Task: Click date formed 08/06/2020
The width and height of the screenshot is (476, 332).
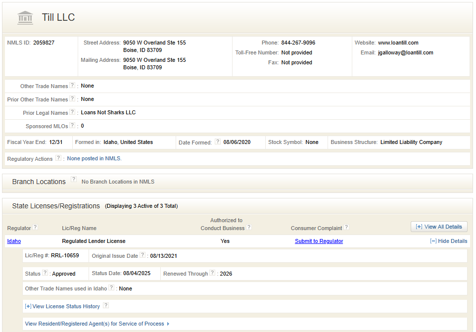Action: point(237,142)
